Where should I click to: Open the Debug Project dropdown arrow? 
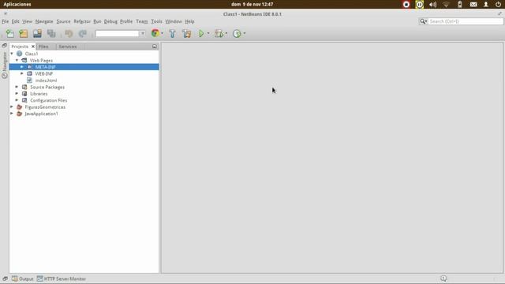(x=226, y=33)
